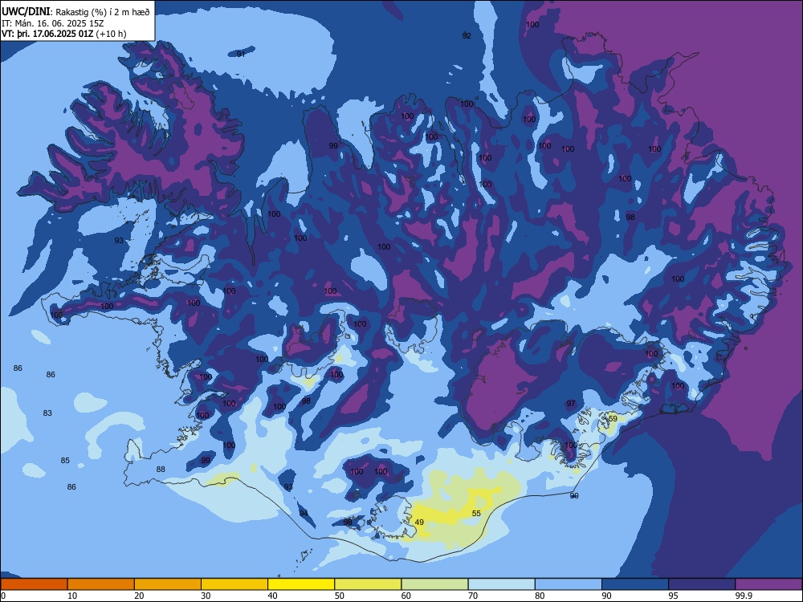Click the light blue 80–90 legend swatch
Screen dimensions: 803x602
(x=569, y=584)
